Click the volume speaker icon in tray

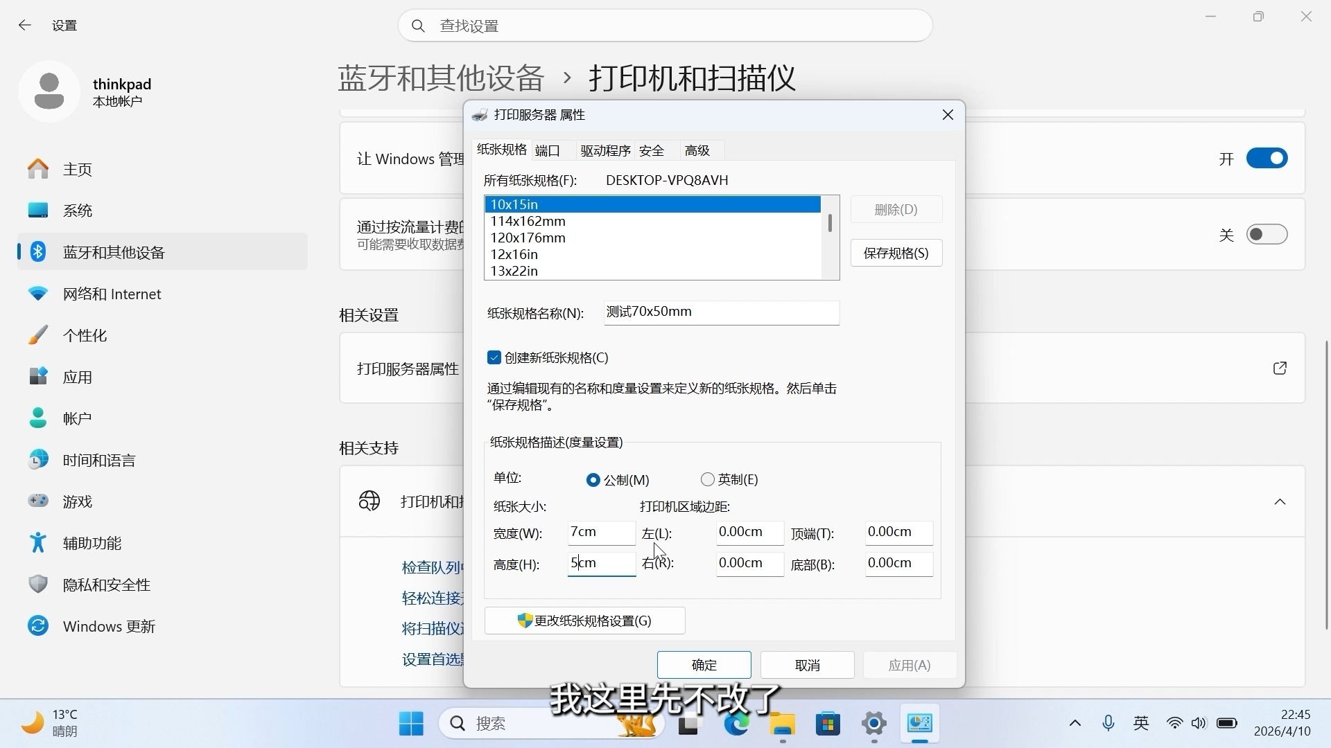[1199, 724]
